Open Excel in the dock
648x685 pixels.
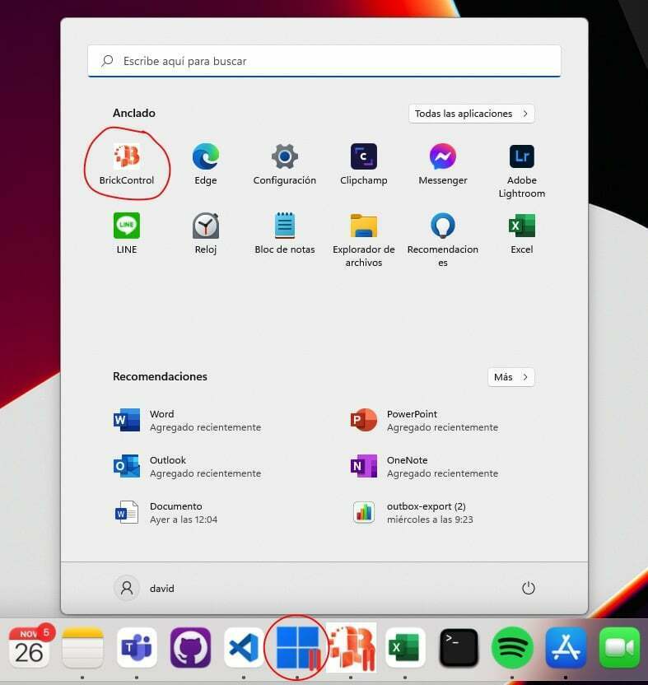point(405,648)
